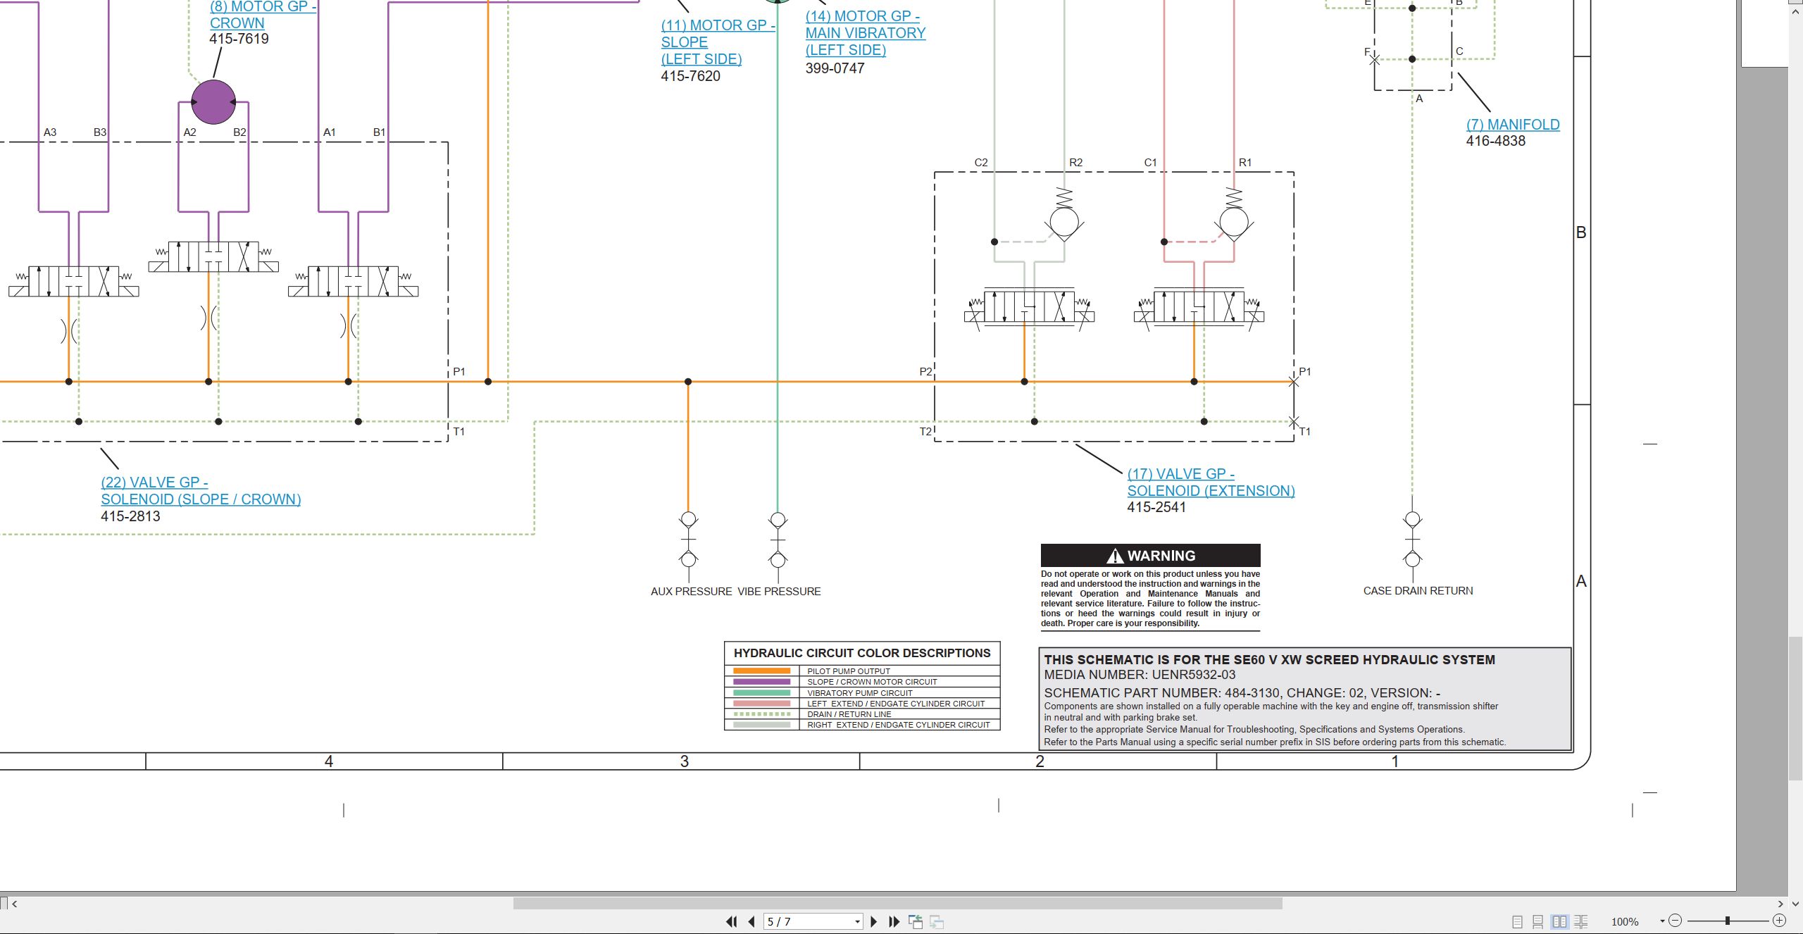Click the teal VIBRATORY PUMP CIRCUIT swatch
The width and height of the screenshot is (1803, 934).
coord(761,693)
